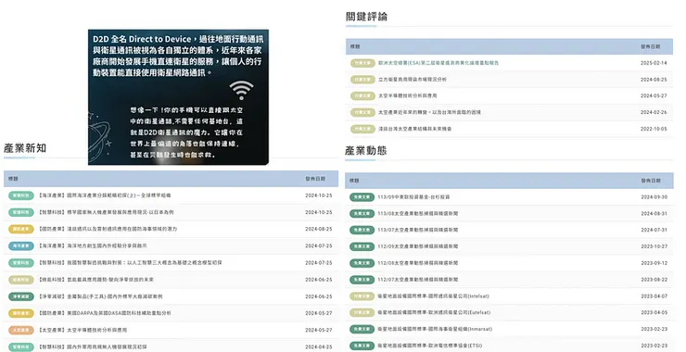Select the 發佈日期 header in 關鍵評論 table
Image resolution: width=686 pixels, height=352 pixels.
(x=651, y=46)
